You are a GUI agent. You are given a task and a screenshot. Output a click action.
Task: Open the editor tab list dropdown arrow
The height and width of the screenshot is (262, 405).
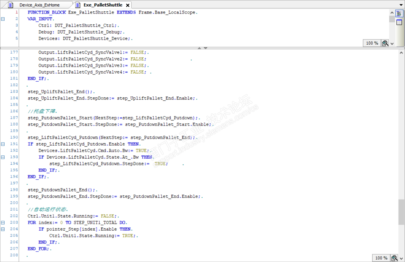click(401, 5)
